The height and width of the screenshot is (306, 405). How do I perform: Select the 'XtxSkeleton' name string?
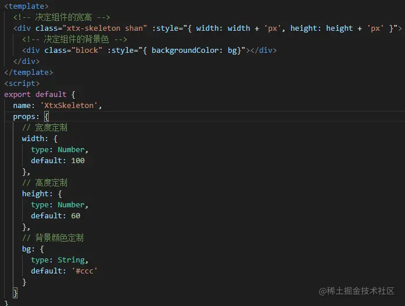[x=69, y=106]
